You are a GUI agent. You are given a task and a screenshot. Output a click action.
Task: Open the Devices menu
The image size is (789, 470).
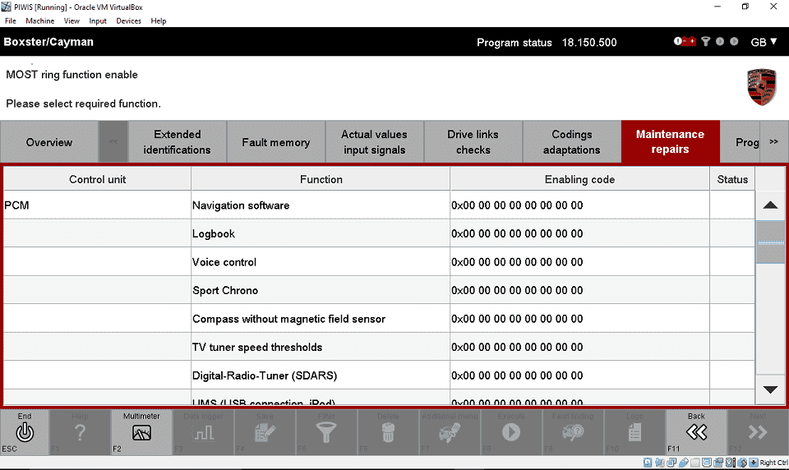pyautogui.click(x=128, y=21)
